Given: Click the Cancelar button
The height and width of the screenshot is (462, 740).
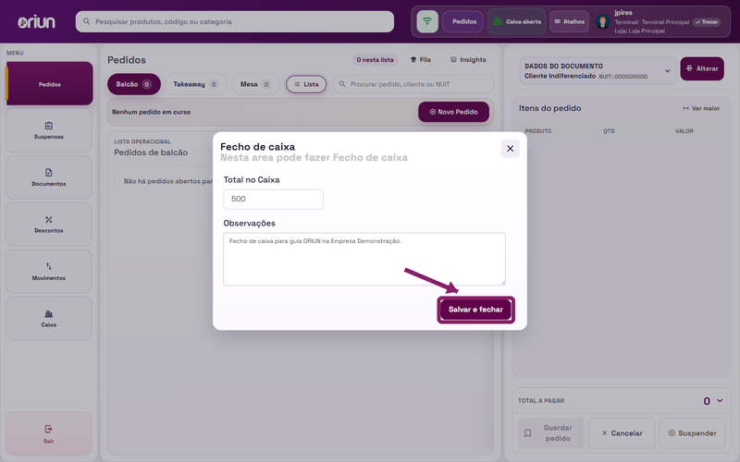Looking at the screenshot, I should 622,433.
